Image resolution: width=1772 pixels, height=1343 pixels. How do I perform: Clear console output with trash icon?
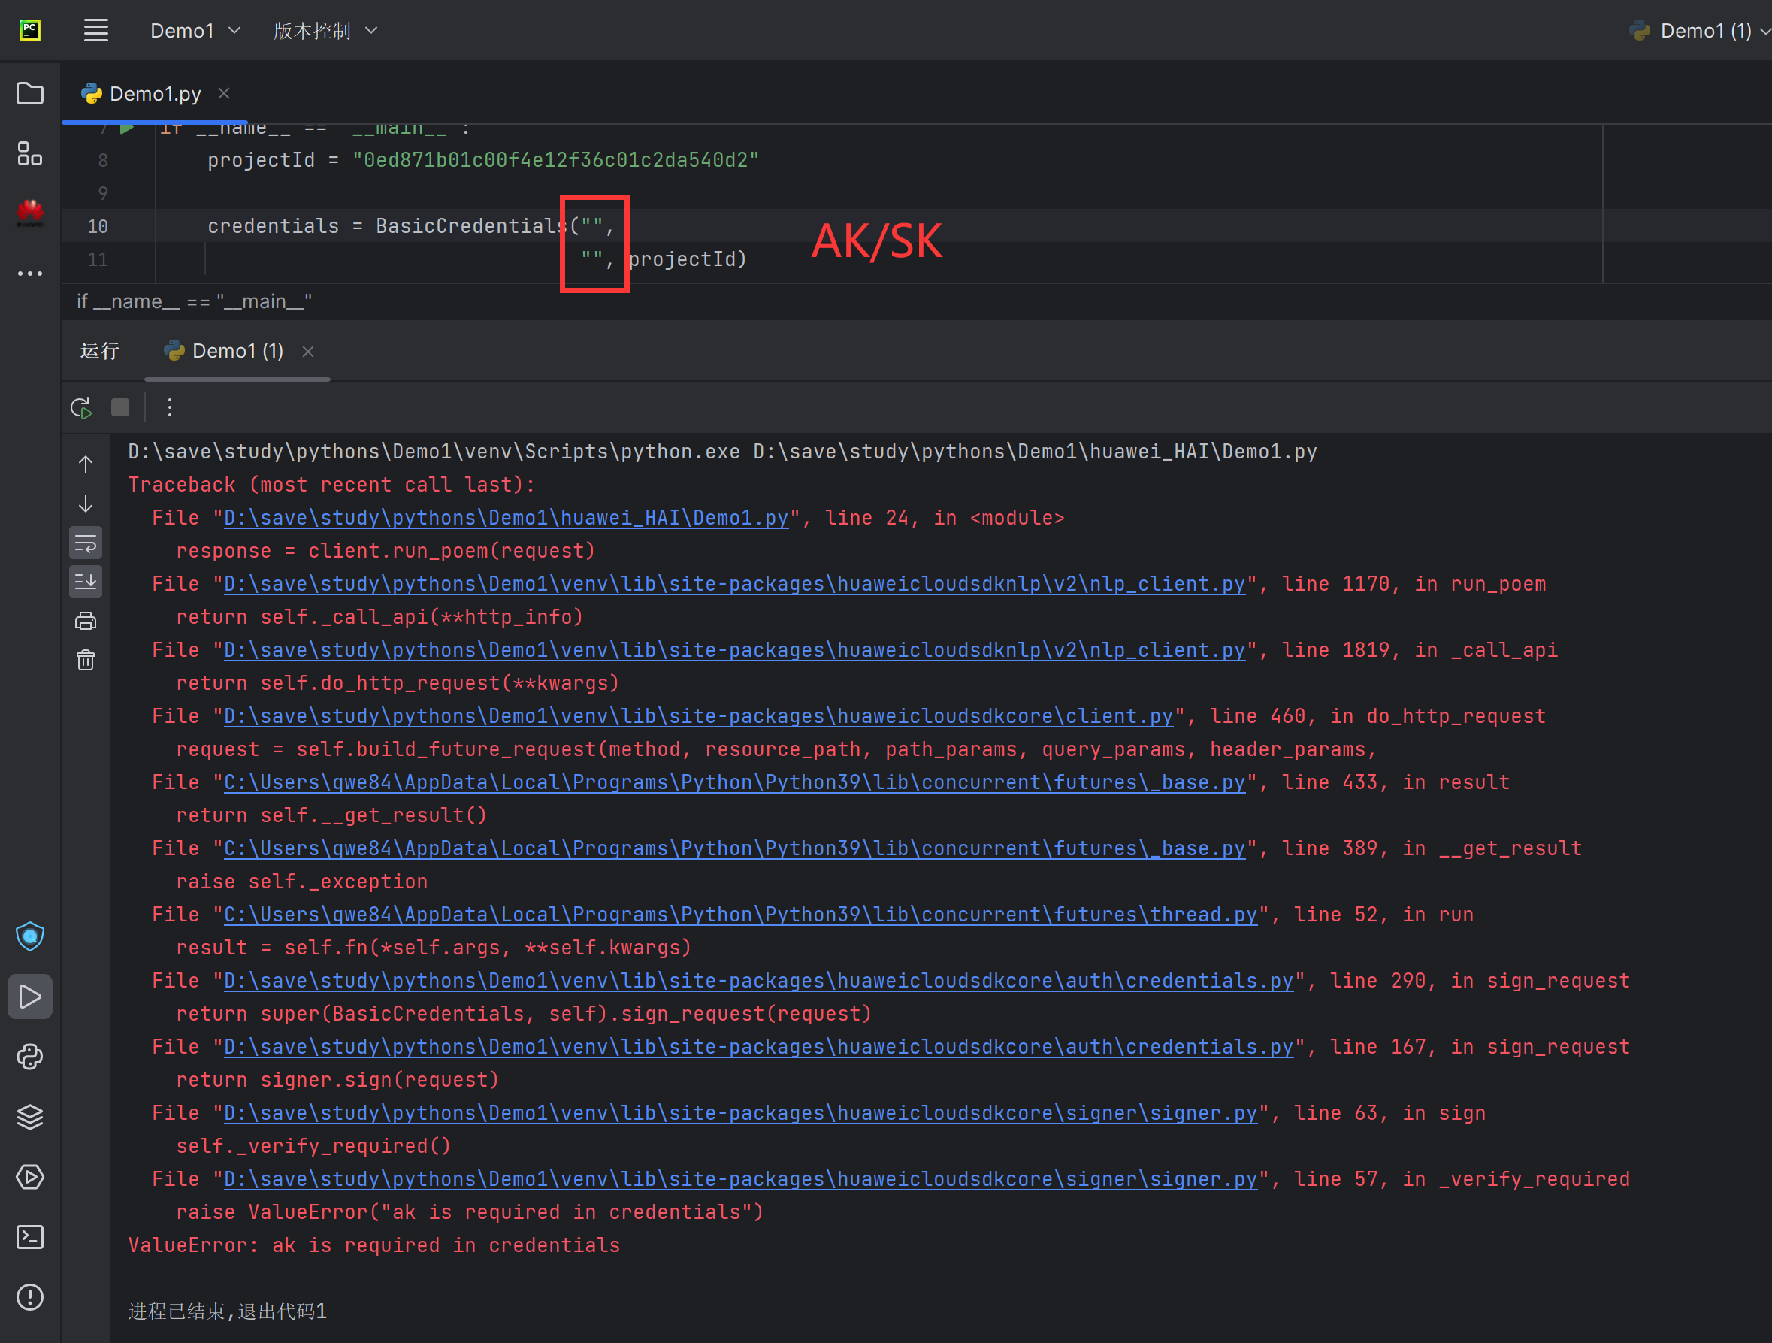[x=86, y=661]
